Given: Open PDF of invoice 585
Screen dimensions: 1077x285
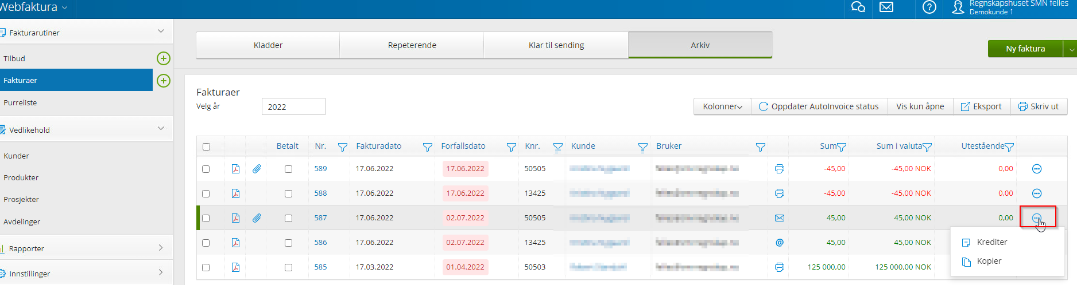Looking at the screenshot, I should click(x=235, y=267).
